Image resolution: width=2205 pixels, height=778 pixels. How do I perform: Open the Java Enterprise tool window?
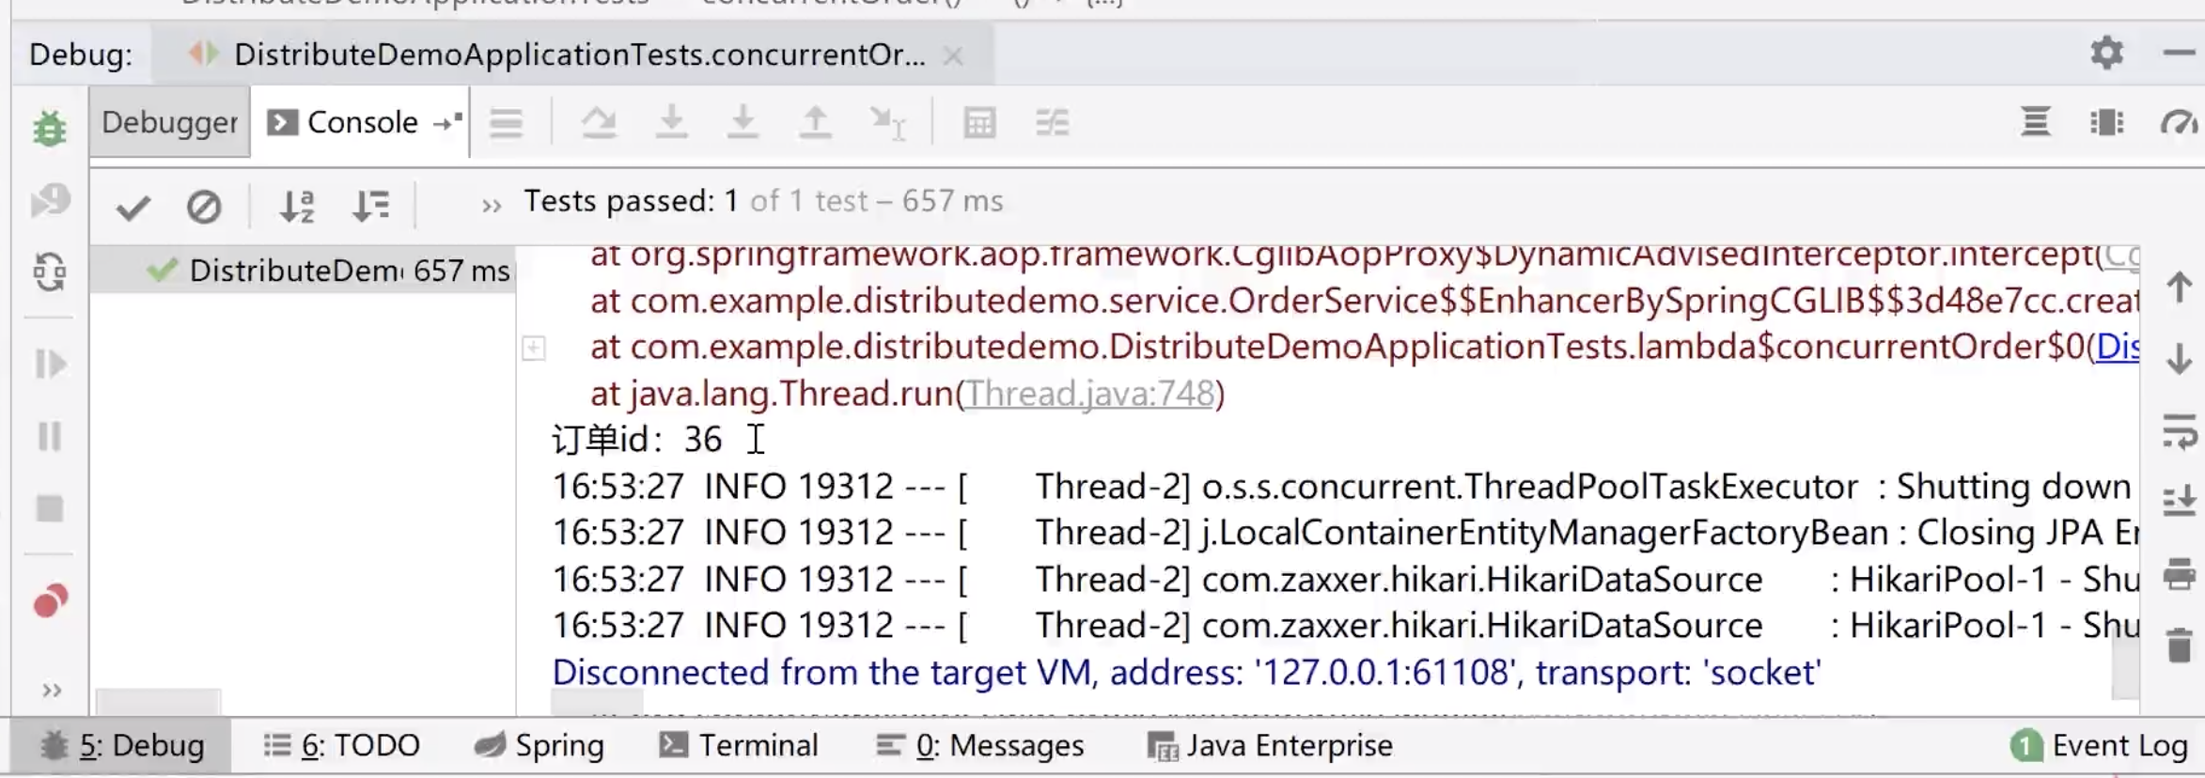pos(1270,746)
